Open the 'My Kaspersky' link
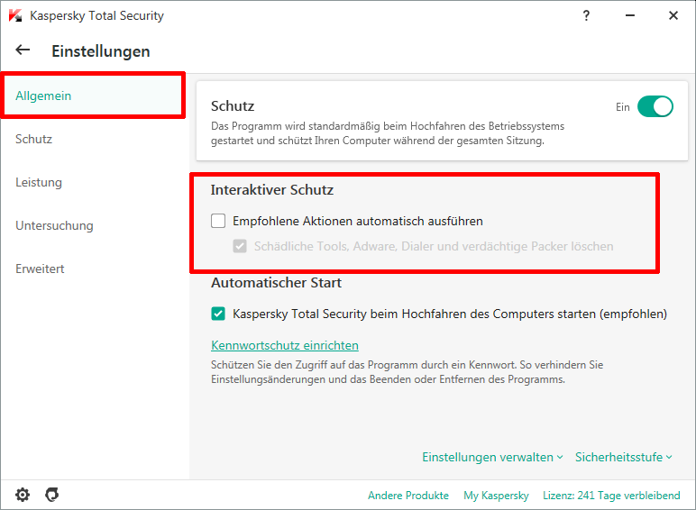The height and width of the screenshot is (510, 696). pyautogui.click(x=496, y=496)
